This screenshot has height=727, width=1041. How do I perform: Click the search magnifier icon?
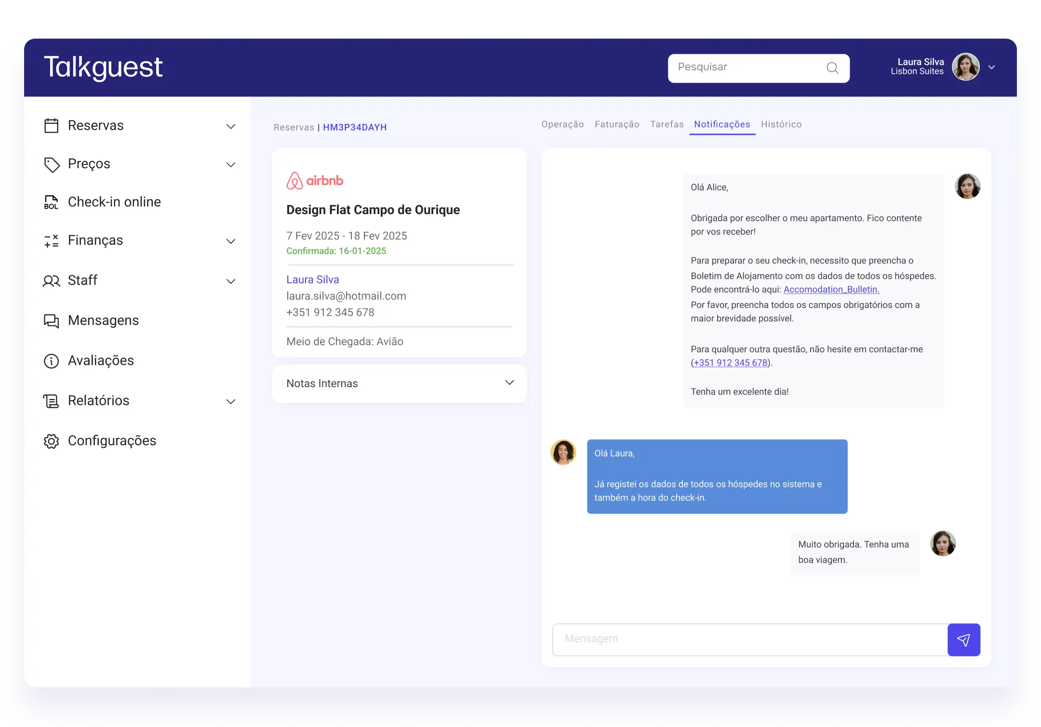click(x=832, y=68)
